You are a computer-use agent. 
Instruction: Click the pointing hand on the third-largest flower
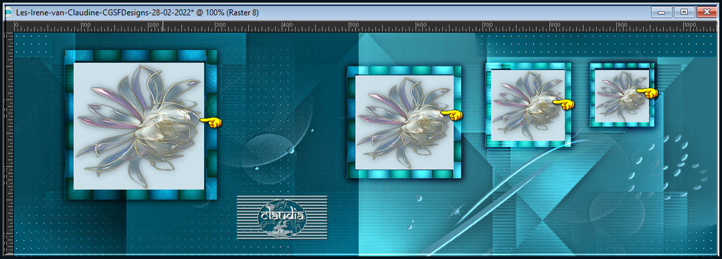coord(563,104)
